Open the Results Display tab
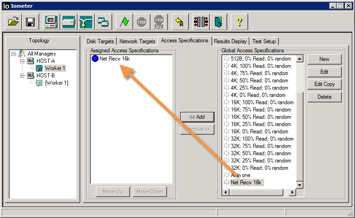Image resolution: width=355 pixels, height=218 pixels. point(230,41)
